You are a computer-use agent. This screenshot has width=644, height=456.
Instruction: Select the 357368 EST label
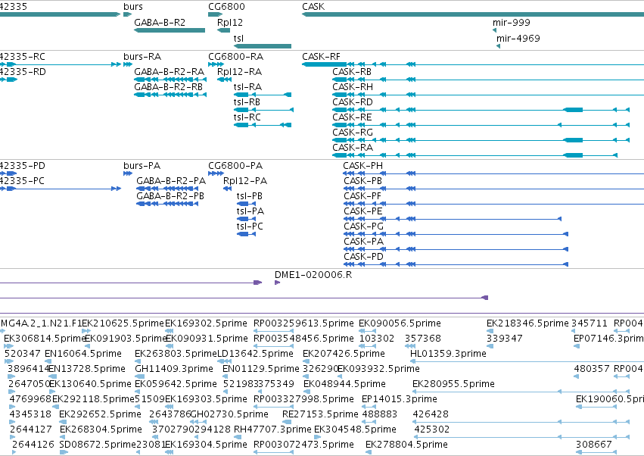(x=422, y=339)
